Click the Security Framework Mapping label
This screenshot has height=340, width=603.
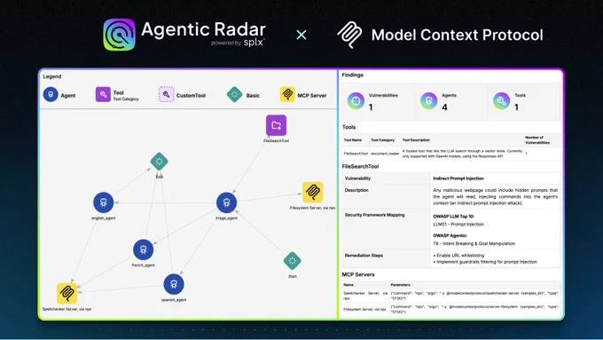374,215
